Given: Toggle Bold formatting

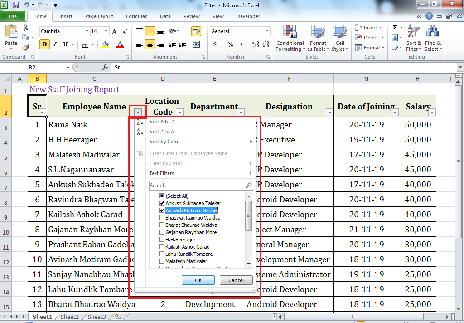Looking at the screenshot, I should click(x=44, y=44).
